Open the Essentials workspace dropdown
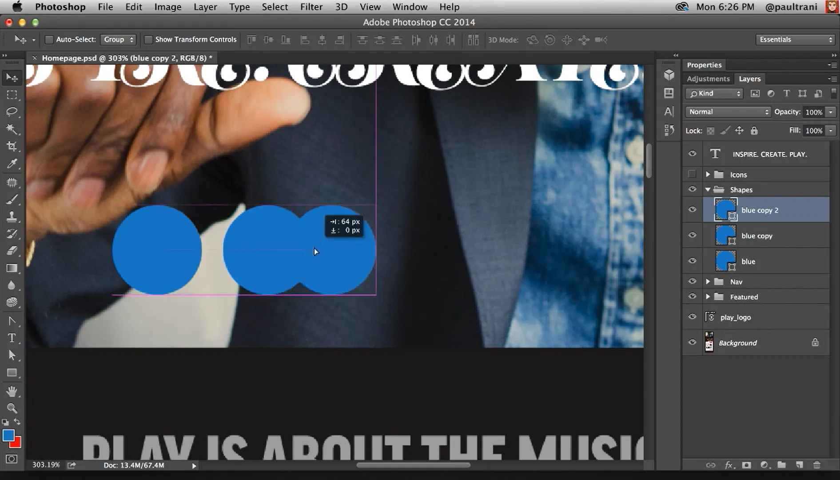The width and height of the screenshot is (840, 480). tap(795, 40)
